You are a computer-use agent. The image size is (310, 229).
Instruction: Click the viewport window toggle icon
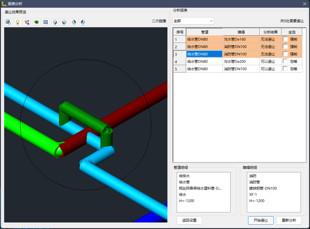(8, 22)
